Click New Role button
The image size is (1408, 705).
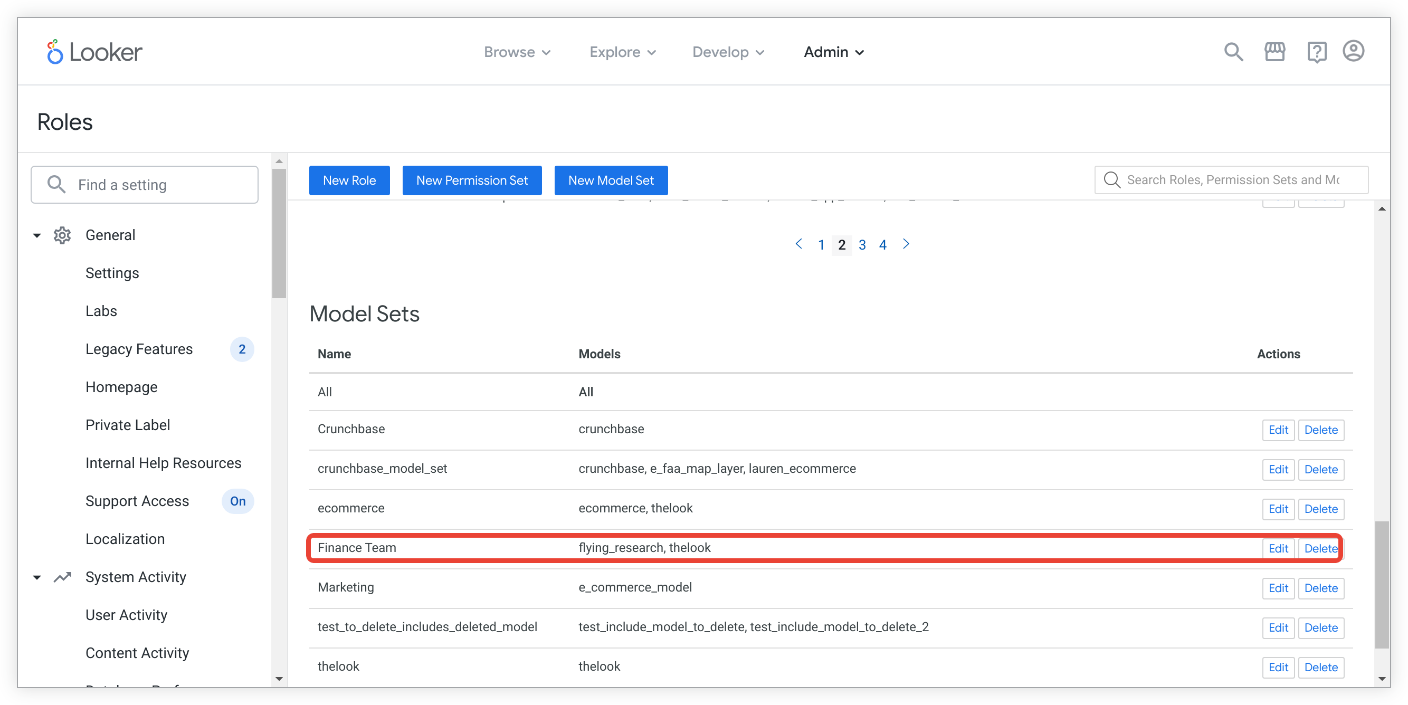349,180
